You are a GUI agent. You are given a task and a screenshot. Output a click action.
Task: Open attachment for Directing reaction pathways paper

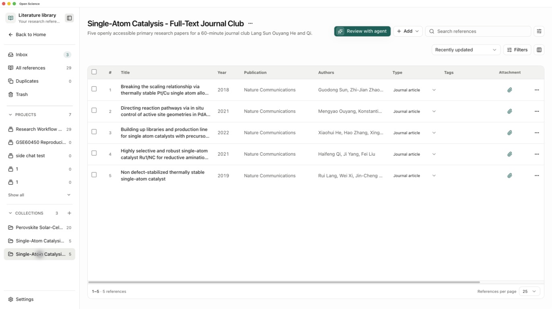(x=510, y=111)
